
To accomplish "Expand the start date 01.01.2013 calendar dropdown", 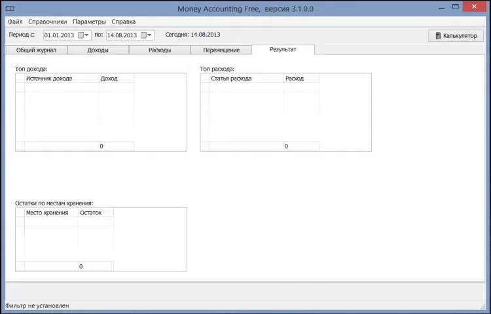I will click(84, 35).
